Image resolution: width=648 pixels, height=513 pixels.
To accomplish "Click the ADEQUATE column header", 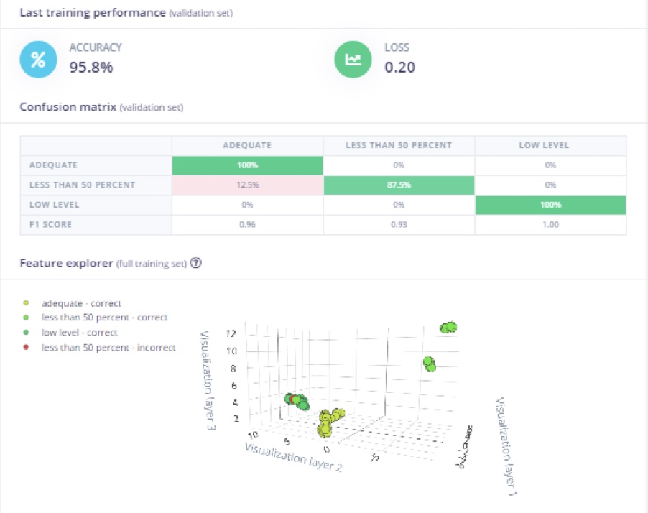I will 247,146.
